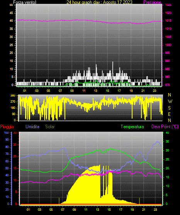
Task: Click the Pioggia legend label
Action: [x=7, y=127]
